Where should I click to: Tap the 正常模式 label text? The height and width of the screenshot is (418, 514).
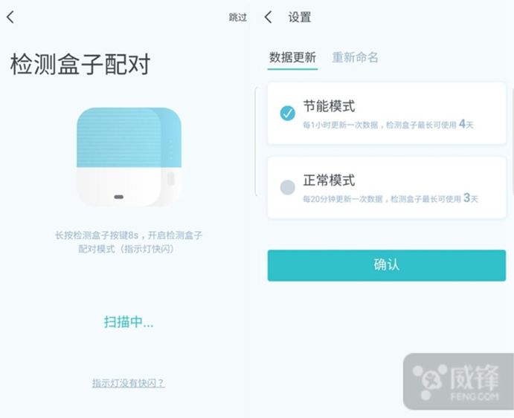point(329,180)
